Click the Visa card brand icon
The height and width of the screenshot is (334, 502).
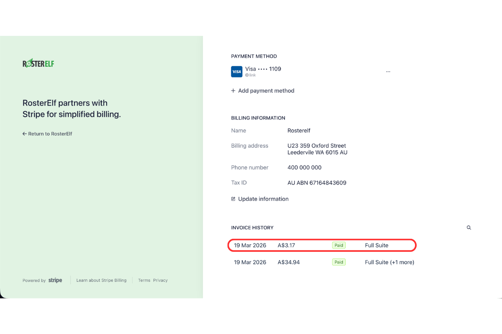[x=236, y=71]
